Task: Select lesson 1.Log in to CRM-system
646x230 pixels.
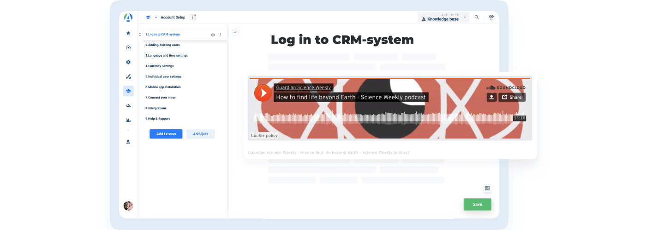Action: coord(162,34)
